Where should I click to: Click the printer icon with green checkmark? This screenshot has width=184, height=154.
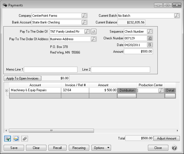pyautogui.click(x=8, y=138)
